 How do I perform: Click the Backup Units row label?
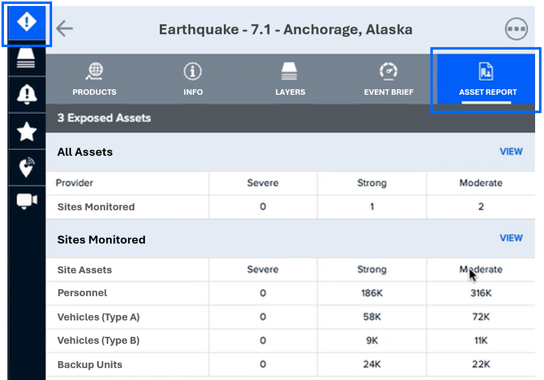[x=90, y=365]
